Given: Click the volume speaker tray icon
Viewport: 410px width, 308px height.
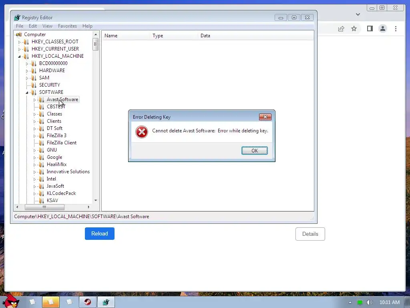Looking at the screenshot, I should click(x=369, y=302).
